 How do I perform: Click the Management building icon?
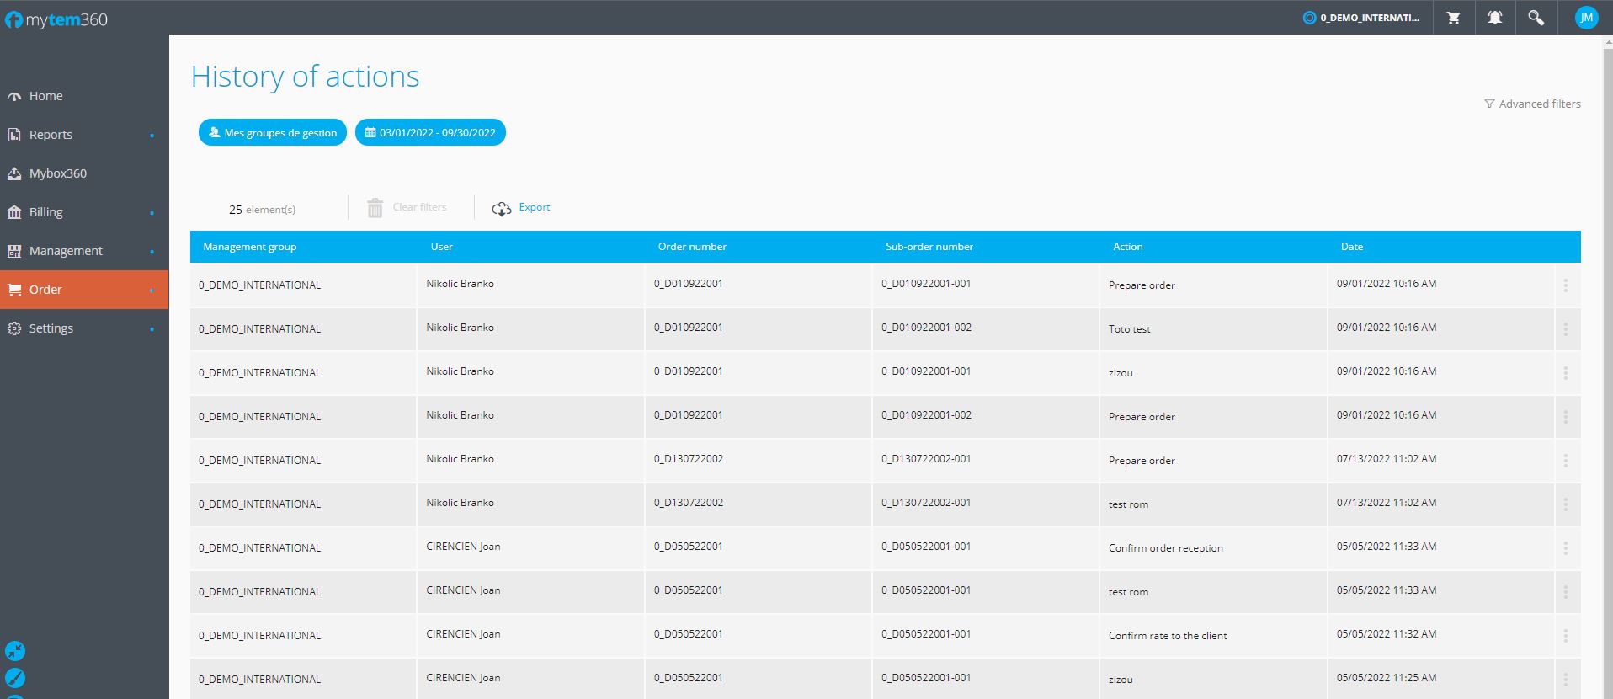(x=14, y=251)
